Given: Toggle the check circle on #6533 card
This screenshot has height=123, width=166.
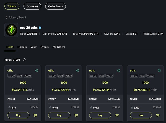Looking at the screenshot, I should pyautogui.click(x=78, y=71).
